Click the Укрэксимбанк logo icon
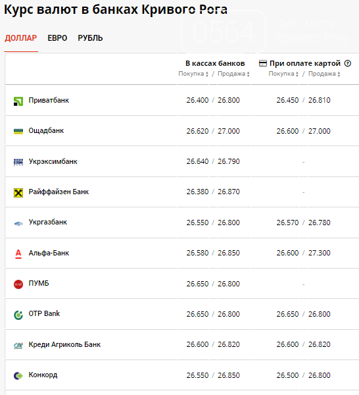This screenshot has height=395, width=359. [x=18, y=162]
